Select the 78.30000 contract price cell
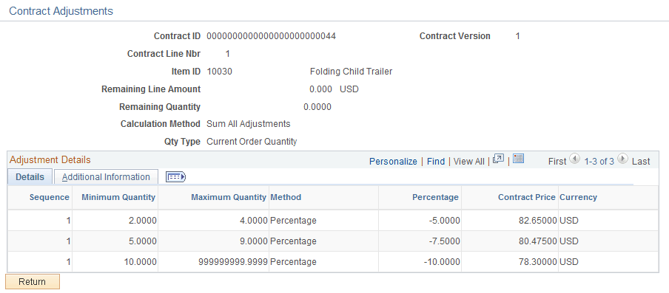This screenshot has height=293, width=669. (x=537, y=261)
